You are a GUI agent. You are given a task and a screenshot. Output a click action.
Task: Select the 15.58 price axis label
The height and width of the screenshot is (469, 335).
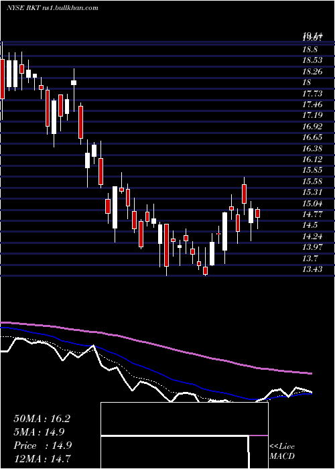pos(312,182)
